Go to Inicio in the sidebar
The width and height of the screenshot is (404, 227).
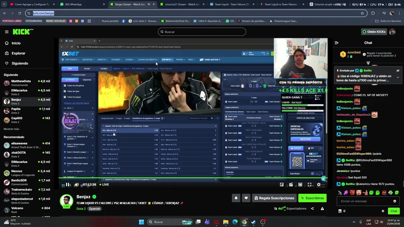click(16, 43)
